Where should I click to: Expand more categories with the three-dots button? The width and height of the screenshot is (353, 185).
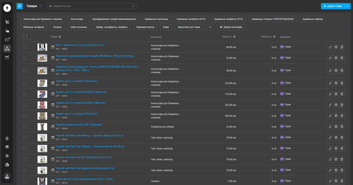210,27
